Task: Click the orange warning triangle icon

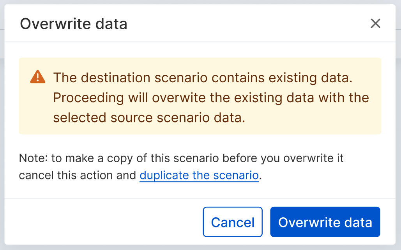Action: [x=37, y=77]
